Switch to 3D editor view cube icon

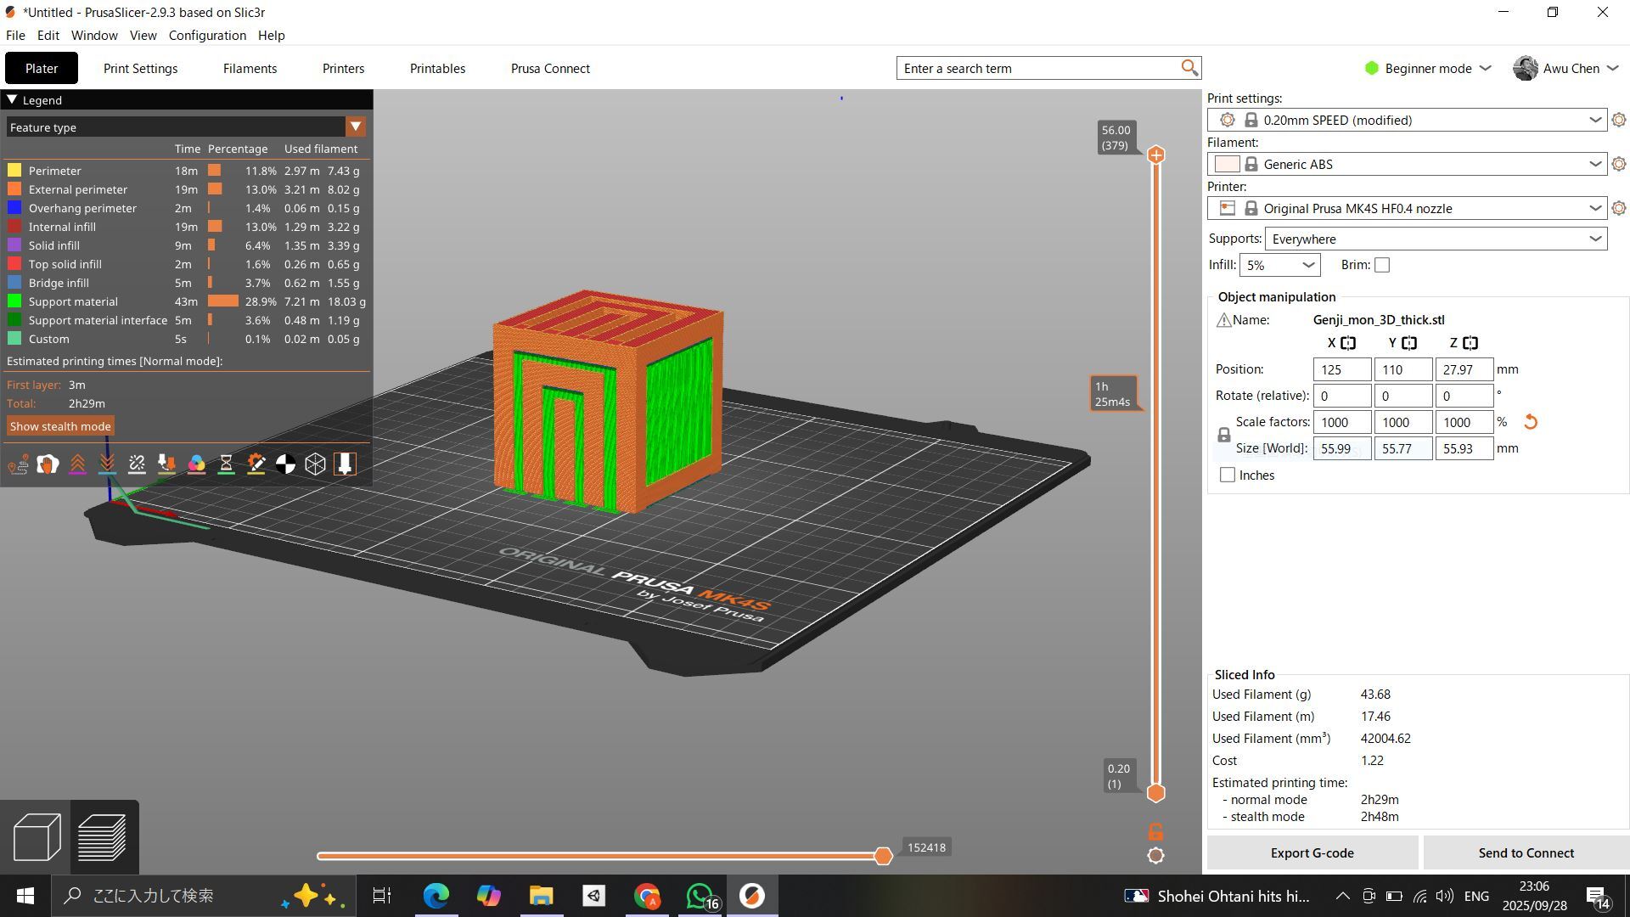click(x=37, y=836)
